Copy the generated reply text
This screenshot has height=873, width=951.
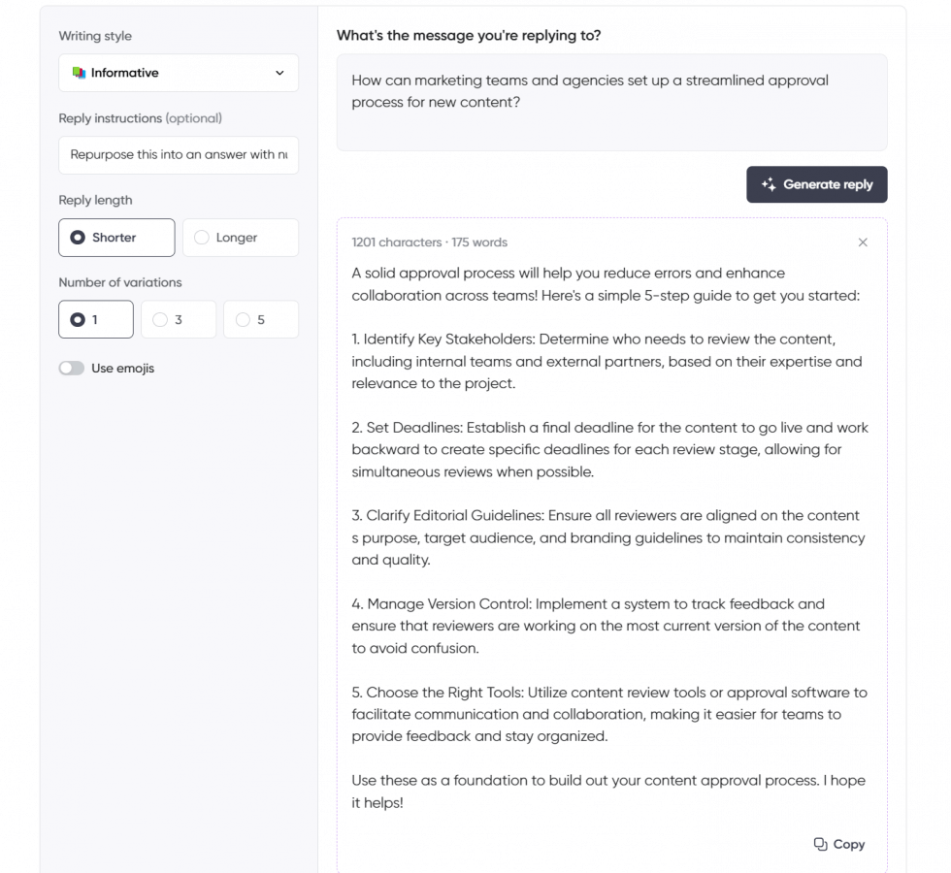[838, 844]
